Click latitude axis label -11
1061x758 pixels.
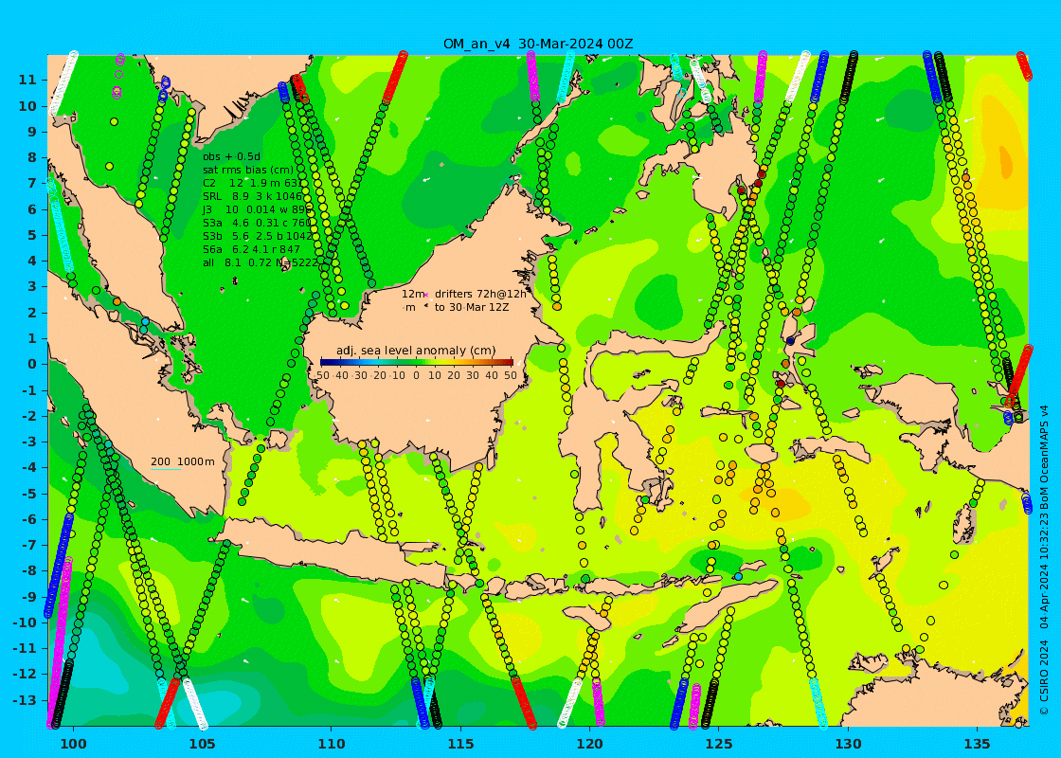(25, 648)
